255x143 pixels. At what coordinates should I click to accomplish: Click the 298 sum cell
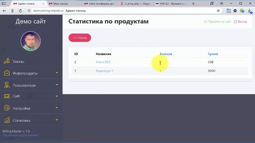point(211,62)
